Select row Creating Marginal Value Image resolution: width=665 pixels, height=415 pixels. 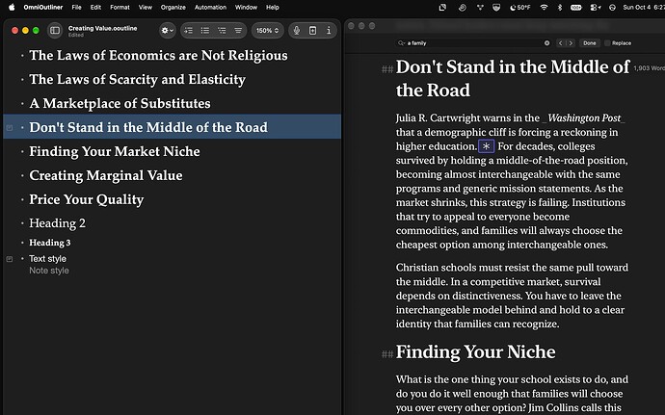[x=172, y=175]
